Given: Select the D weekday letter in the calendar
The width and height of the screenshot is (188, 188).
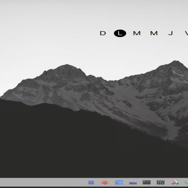Looking at the screenshot, I should pyautogui.click(x=103, y=33).
